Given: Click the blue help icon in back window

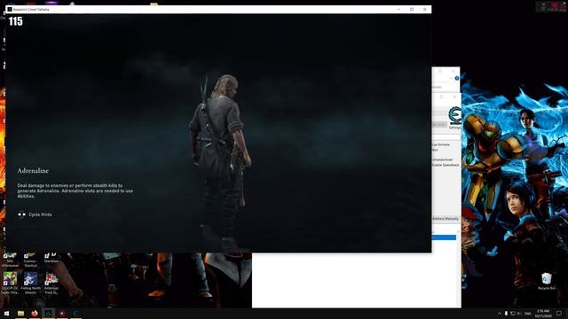Looking at the screenshot, I should coord(457,78).
